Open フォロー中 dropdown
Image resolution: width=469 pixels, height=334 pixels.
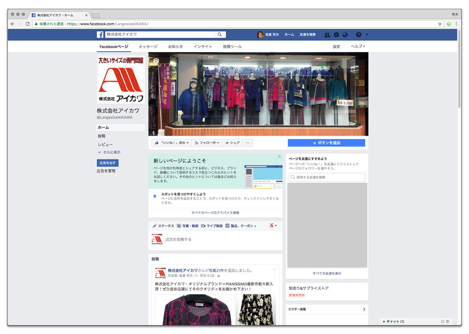(207, 143)
